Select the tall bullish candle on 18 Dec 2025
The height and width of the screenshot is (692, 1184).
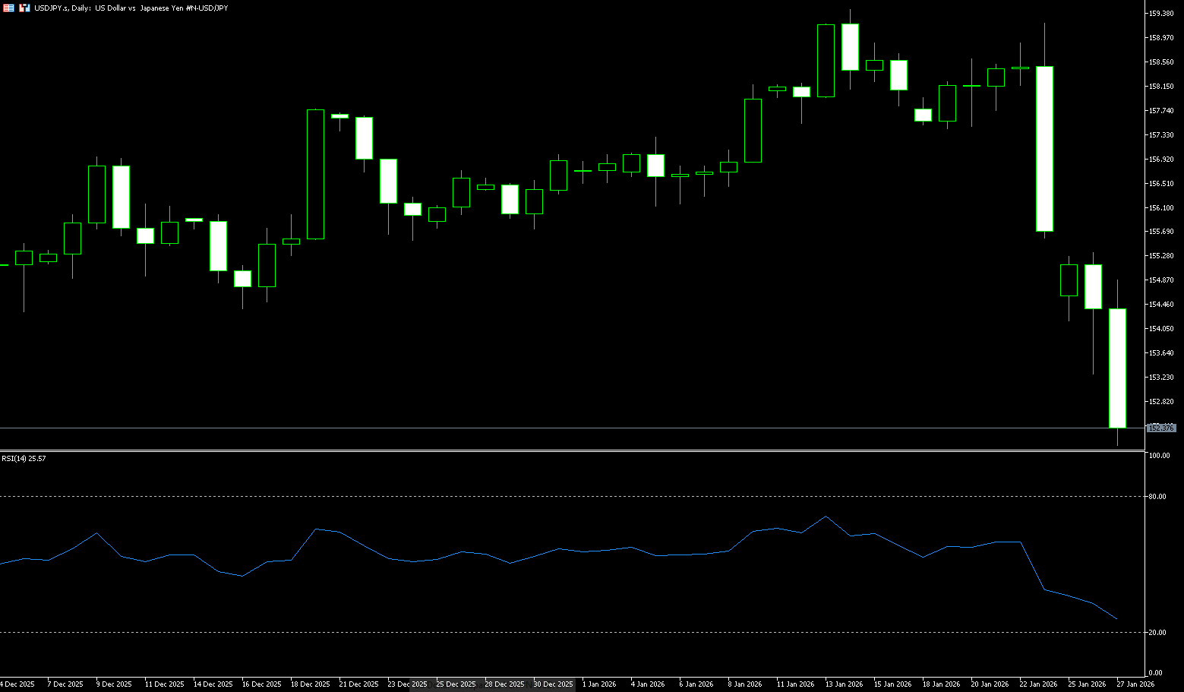[x=315, y=175]
